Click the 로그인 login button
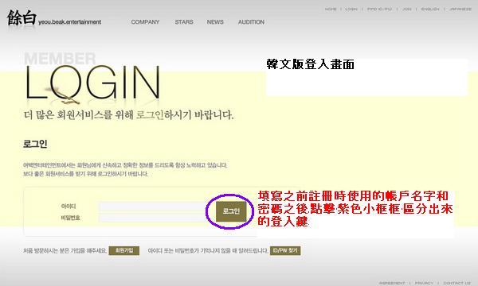The width and height of the screenshot is (478, 286). [231, 211]
